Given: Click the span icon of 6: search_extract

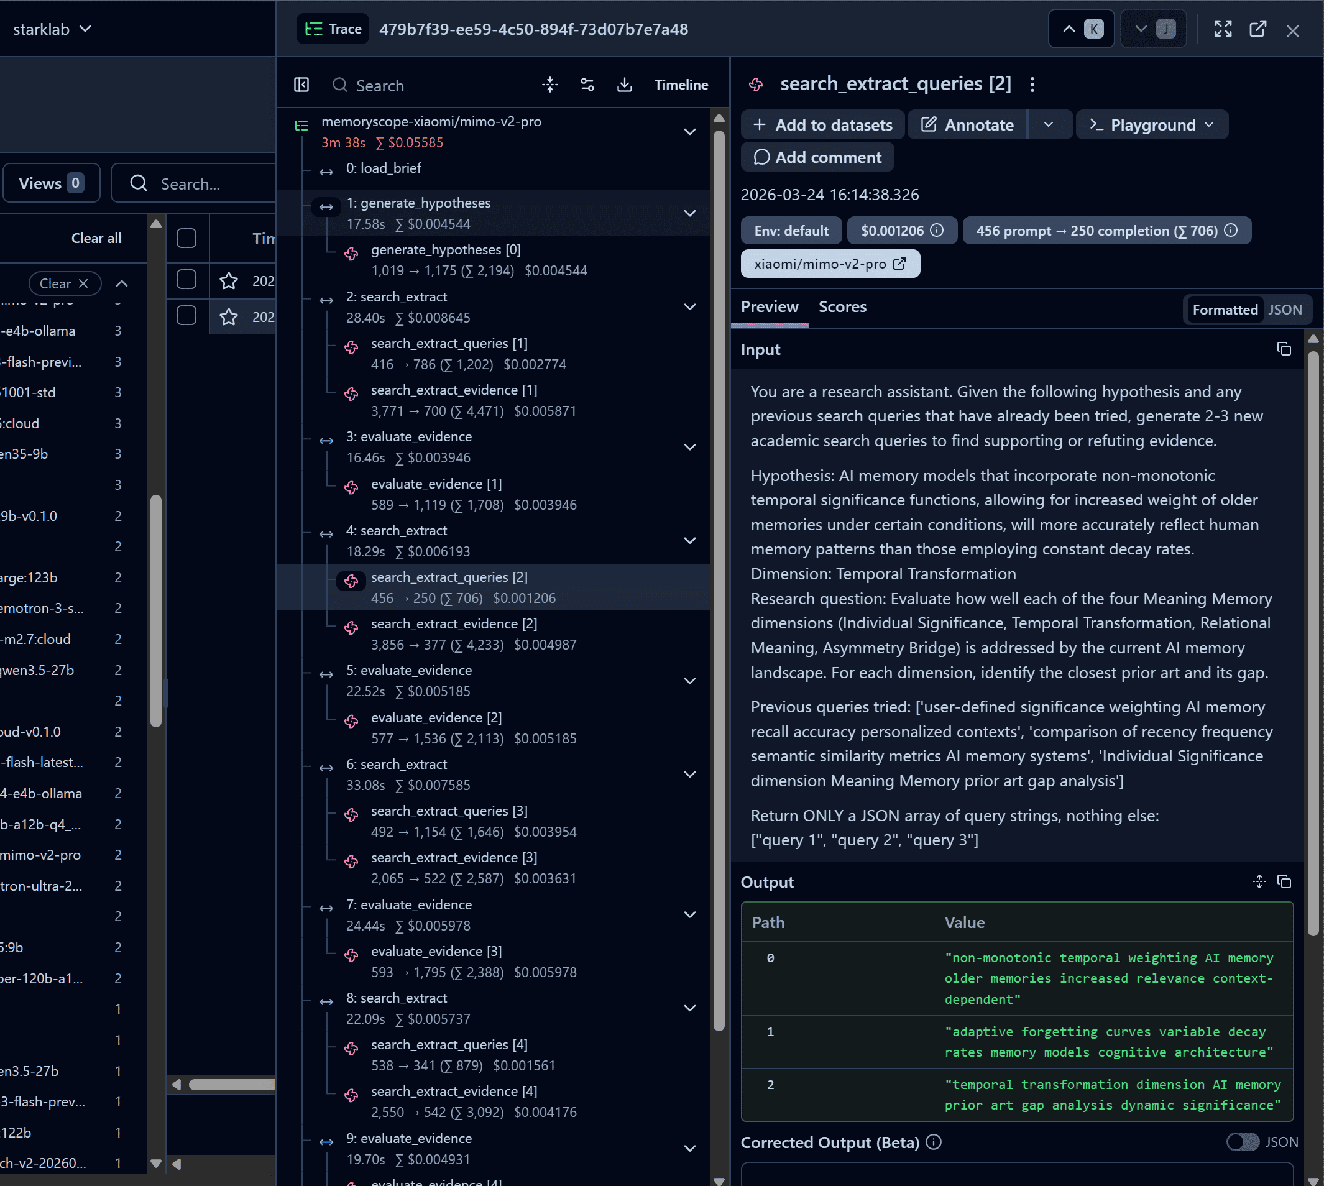Looking at the screenshot, I should pos(326,768).
